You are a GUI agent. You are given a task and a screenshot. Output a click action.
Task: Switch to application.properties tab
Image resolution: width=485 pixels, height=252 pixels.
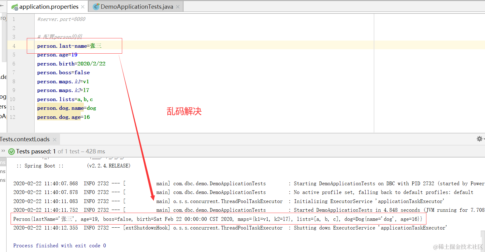(x=48, y=7)
